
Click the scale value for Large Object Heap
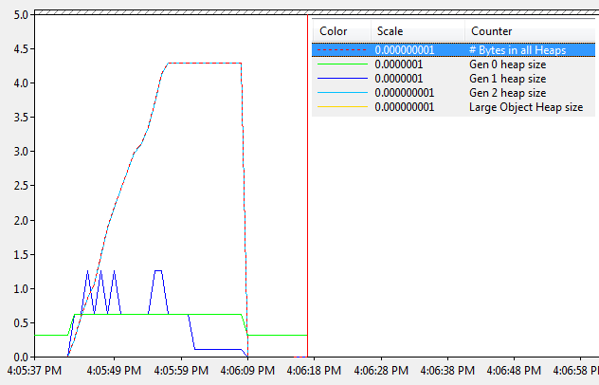[405, 107]
